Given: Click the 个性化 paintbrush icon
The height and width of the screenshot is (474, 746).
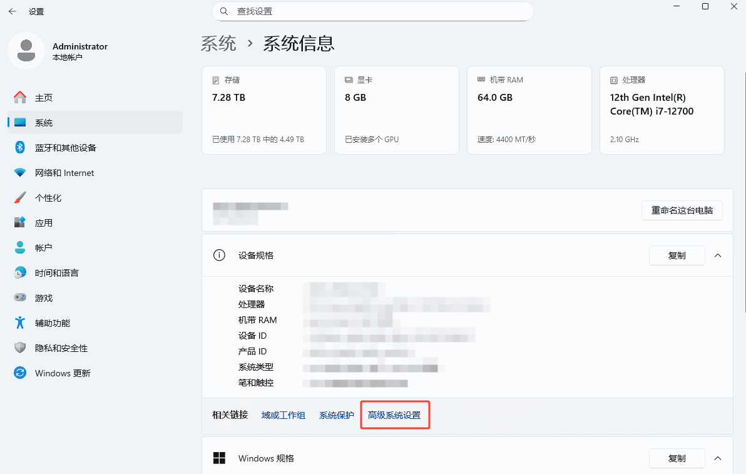Looking at the screenshot, I should (20, 197).
